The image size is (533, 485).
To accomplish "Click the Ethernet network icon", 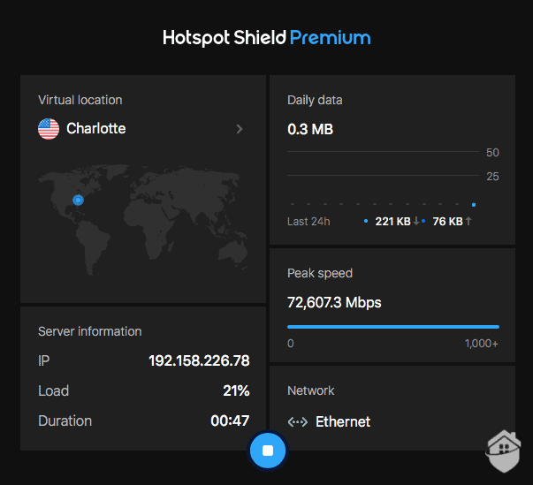I will (x=297, y=421).
